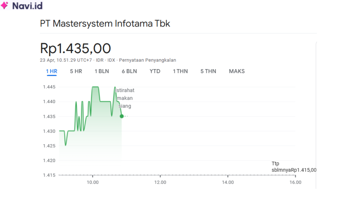
Task: Click the Navi.id brand name text
Action: pos(27,6)
